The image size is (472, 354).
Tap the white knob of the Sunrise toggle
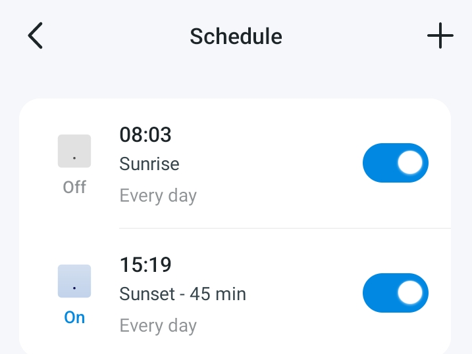coord(411,163)
